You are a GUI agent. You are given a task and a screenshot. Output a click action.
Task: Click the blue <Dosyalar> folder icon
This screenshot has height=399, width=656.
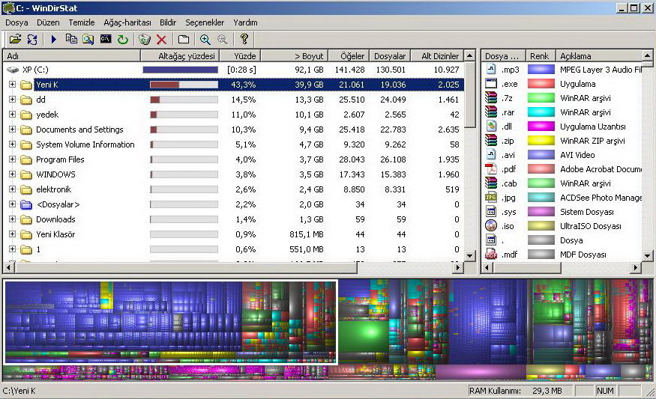click(26, 204)
